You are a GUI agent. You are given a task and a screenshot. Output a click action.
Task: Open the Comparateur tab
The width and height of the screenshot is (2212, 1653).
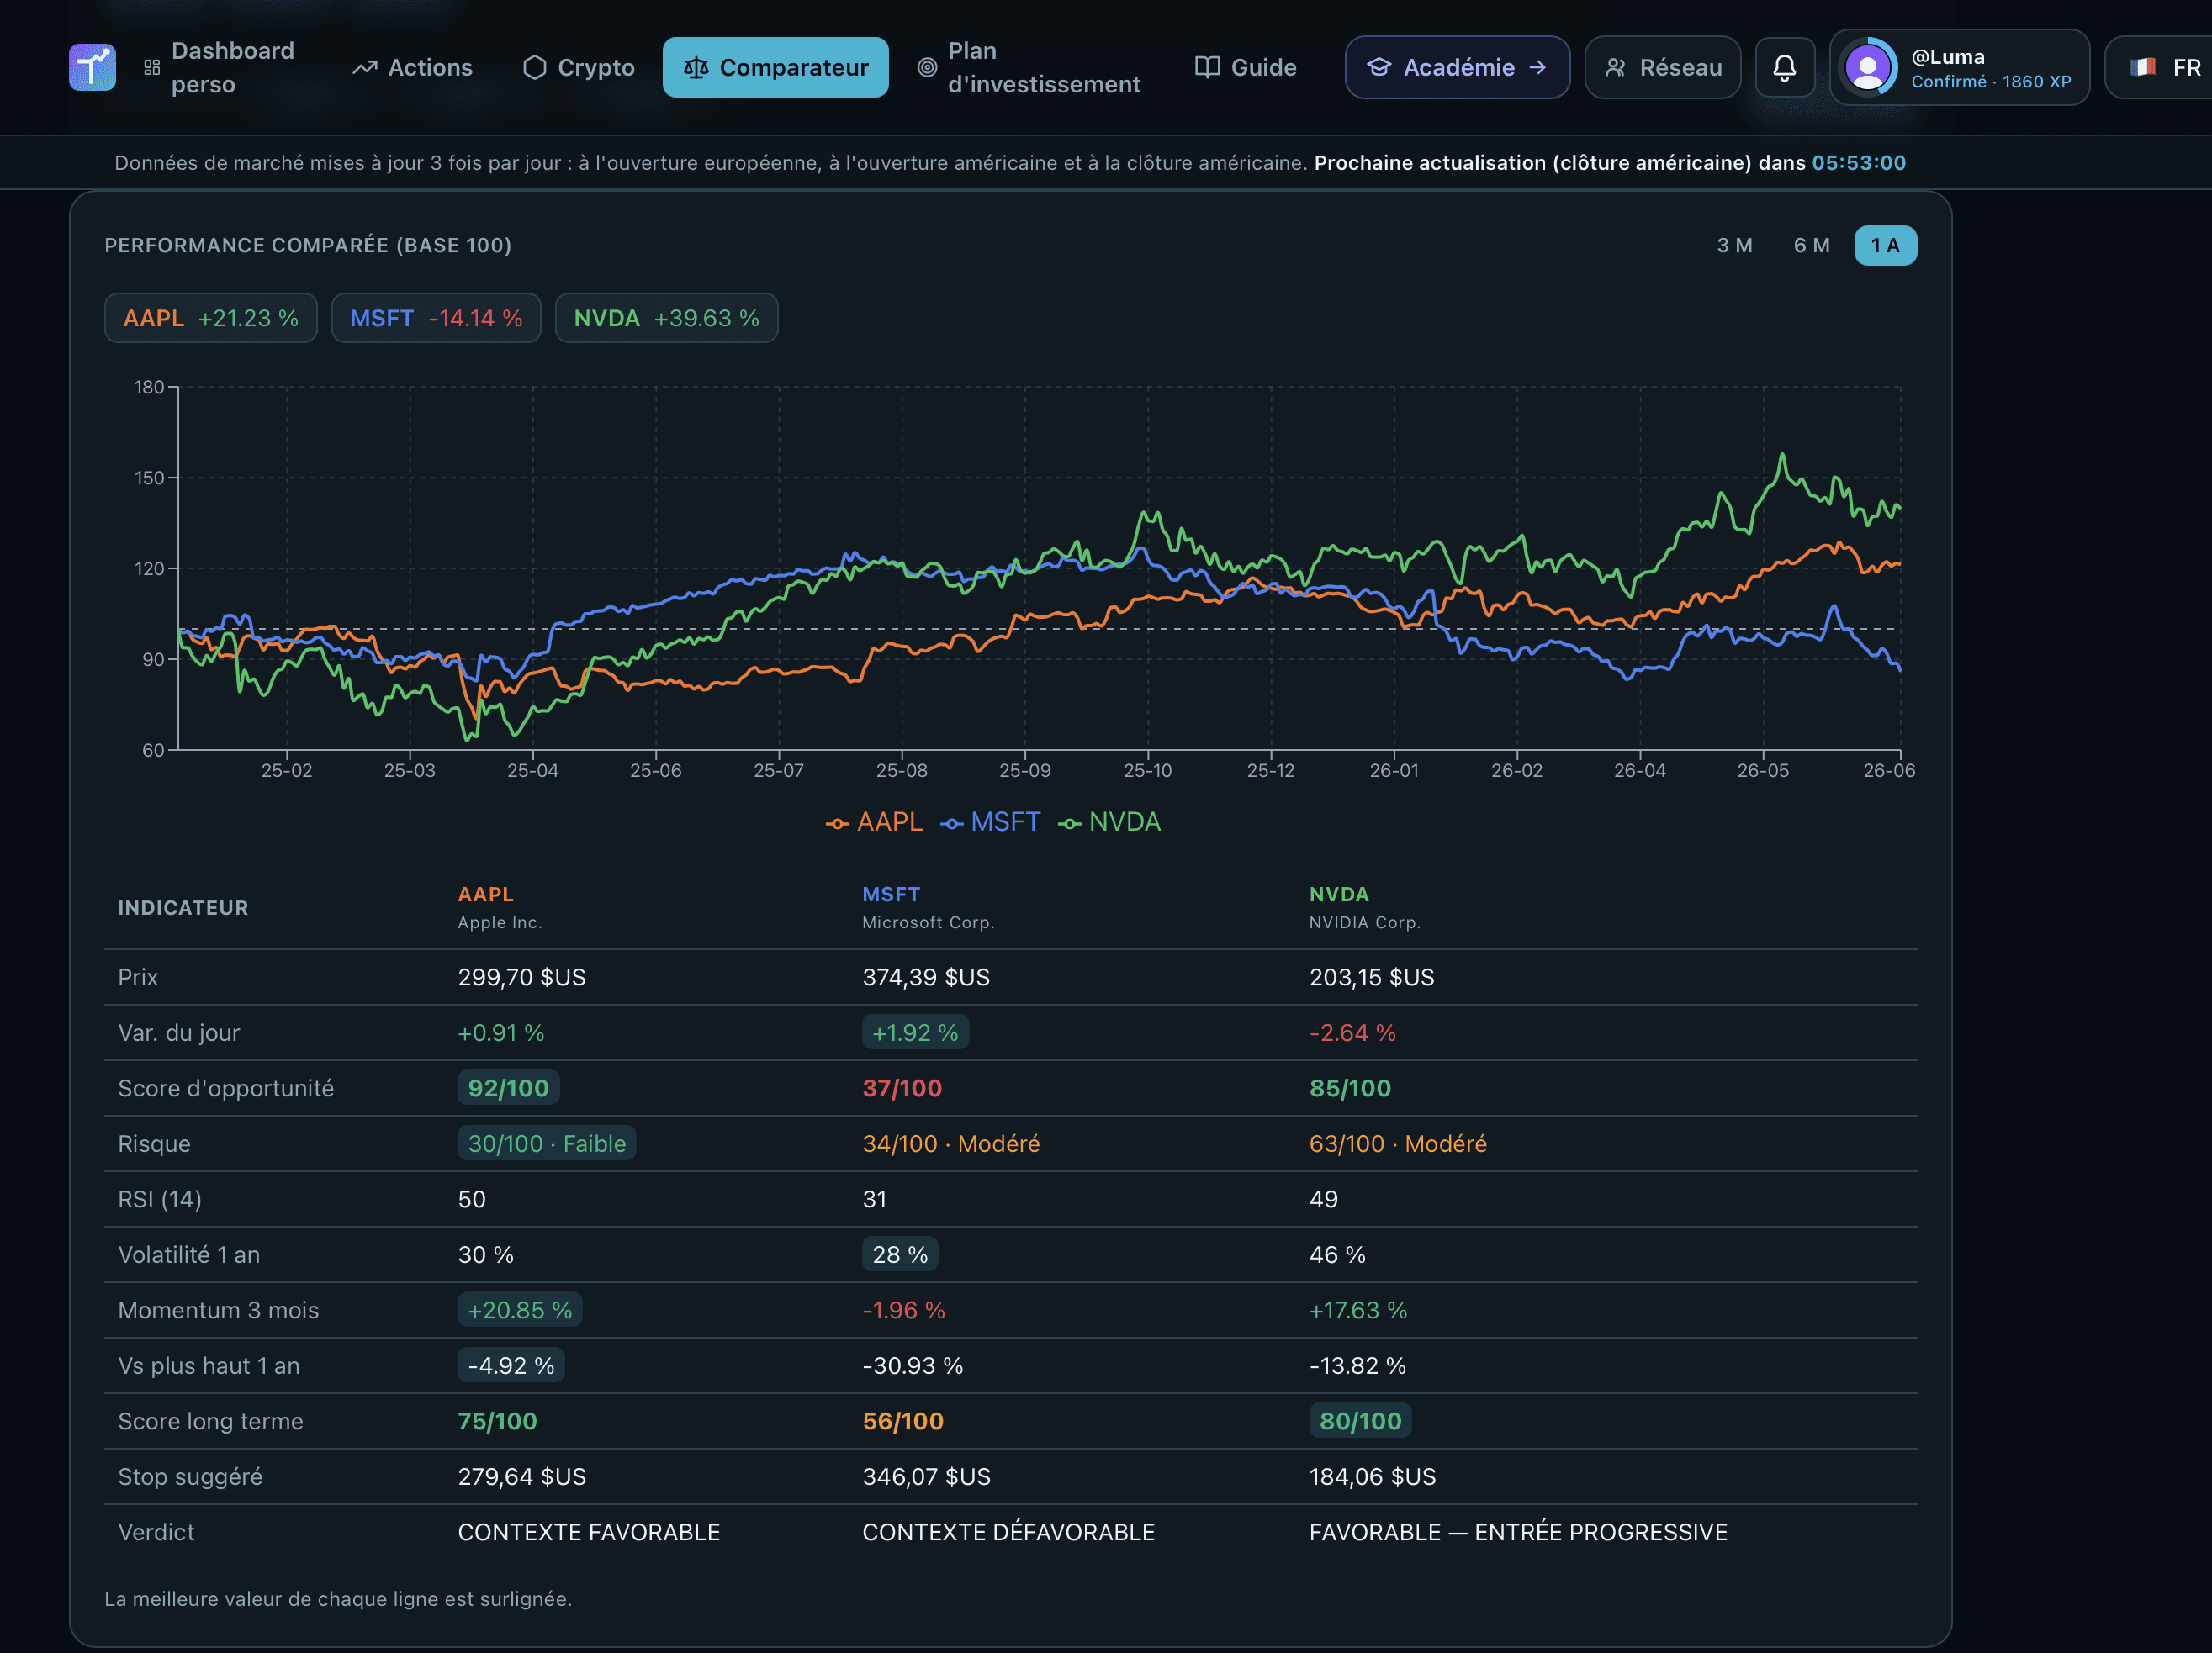775,67
